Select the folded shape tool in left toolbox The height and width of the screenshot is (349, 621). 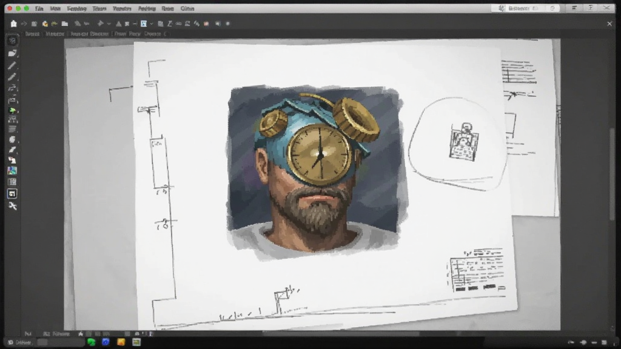[12, 53]
